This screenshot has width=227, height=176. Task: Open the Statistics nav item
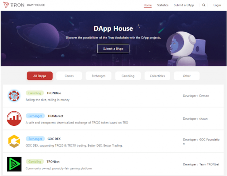[x=162, y=5]
